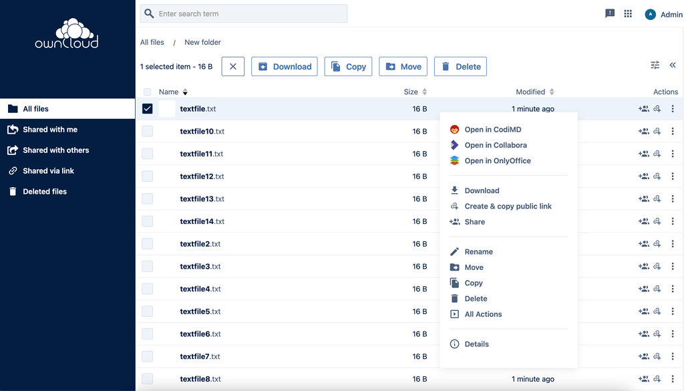
Task: Open the apps grid icon
Action: pyautogui.click(x=628, y=13)
